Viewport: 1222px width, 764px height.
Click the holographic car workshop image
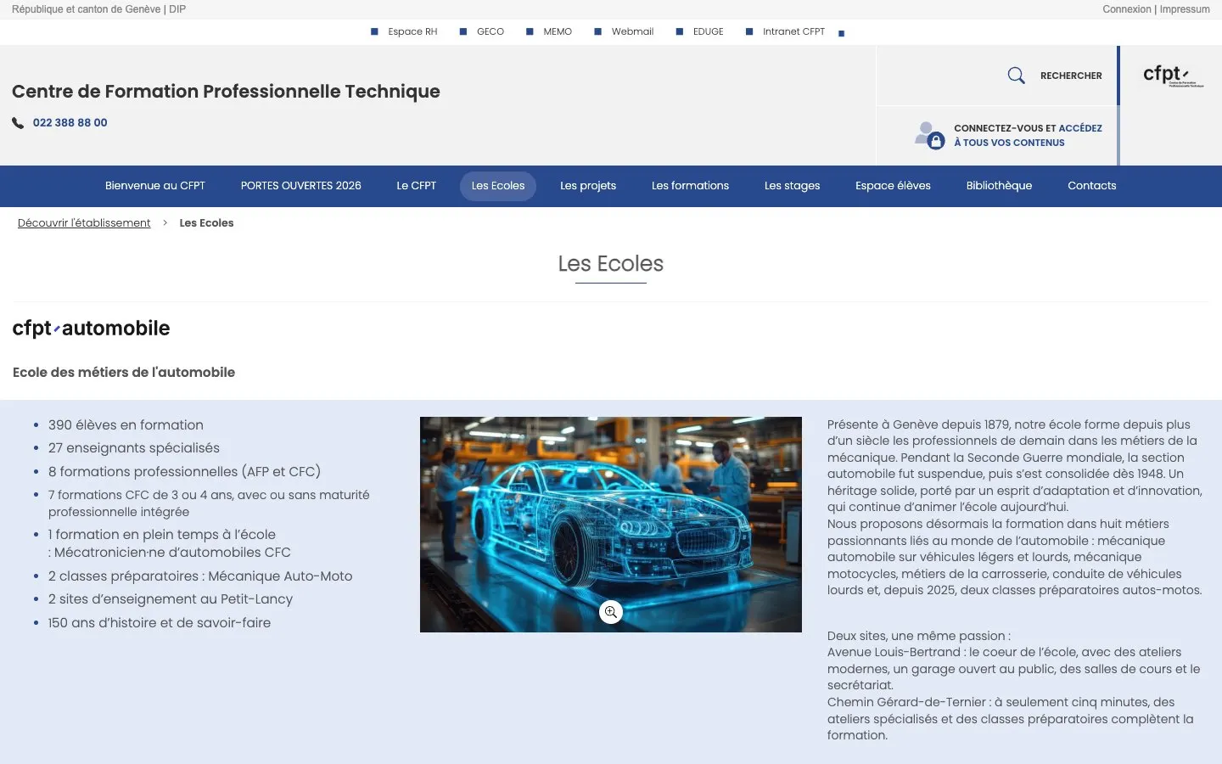(x=611, y=525)
